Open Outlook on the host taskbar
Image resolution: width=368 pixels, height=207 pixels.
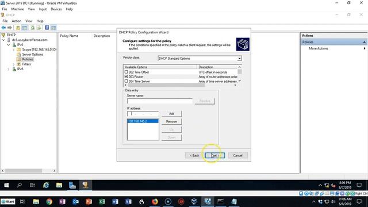point(75,202)
